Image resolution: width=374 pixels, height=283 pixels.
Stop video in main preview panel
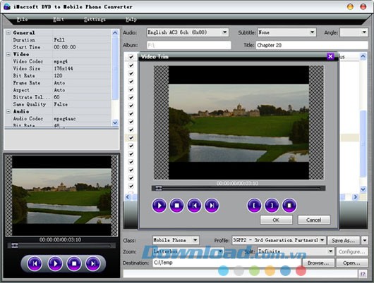(74, 263)
